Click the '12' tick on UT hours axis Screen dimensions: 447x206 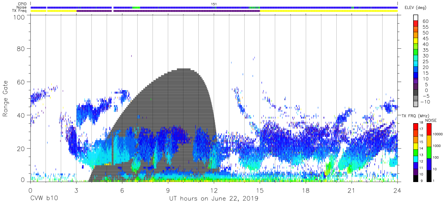click(214, 191)
